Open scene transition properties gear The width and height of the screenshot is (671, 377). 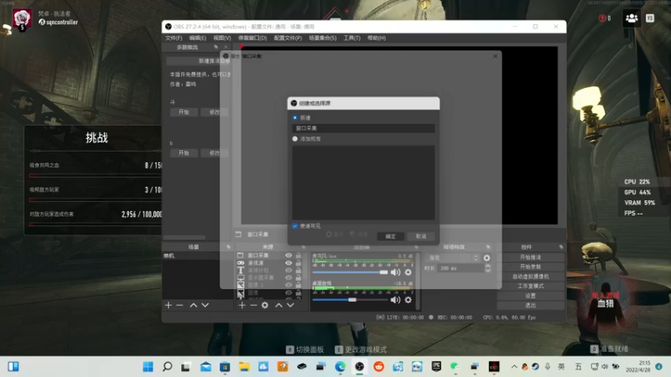click(486, 258)
